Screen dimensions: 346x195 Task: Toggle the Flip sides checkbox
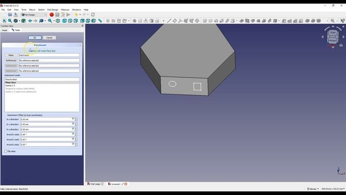(x=6, y=152)
